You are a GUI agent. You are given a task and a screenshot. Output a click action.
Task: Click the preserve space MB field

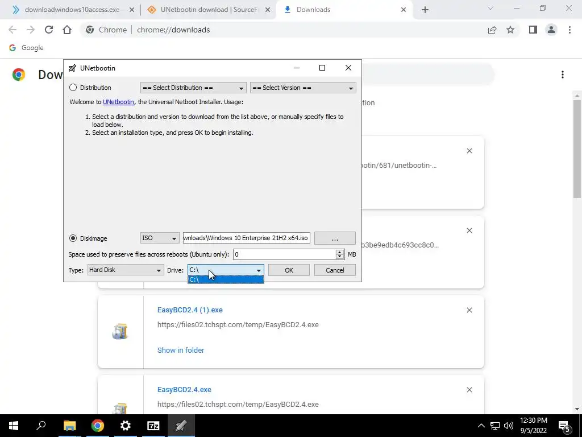284,254
